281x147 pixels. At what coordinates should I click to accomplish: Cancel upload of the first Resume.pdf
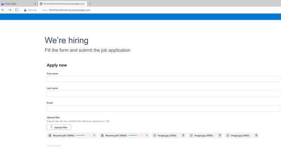point(94,136)
